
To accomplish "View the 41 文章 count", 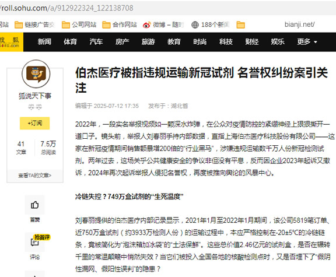I will tap(21, 148).
